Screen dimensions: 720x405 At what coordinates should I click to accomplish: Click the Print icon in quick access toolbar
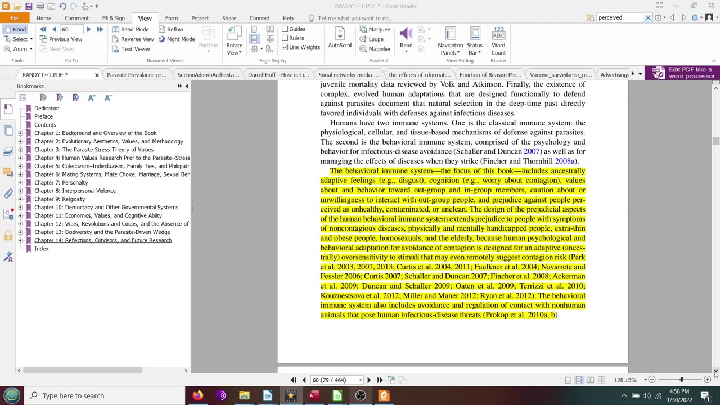[x=40, y=6]
